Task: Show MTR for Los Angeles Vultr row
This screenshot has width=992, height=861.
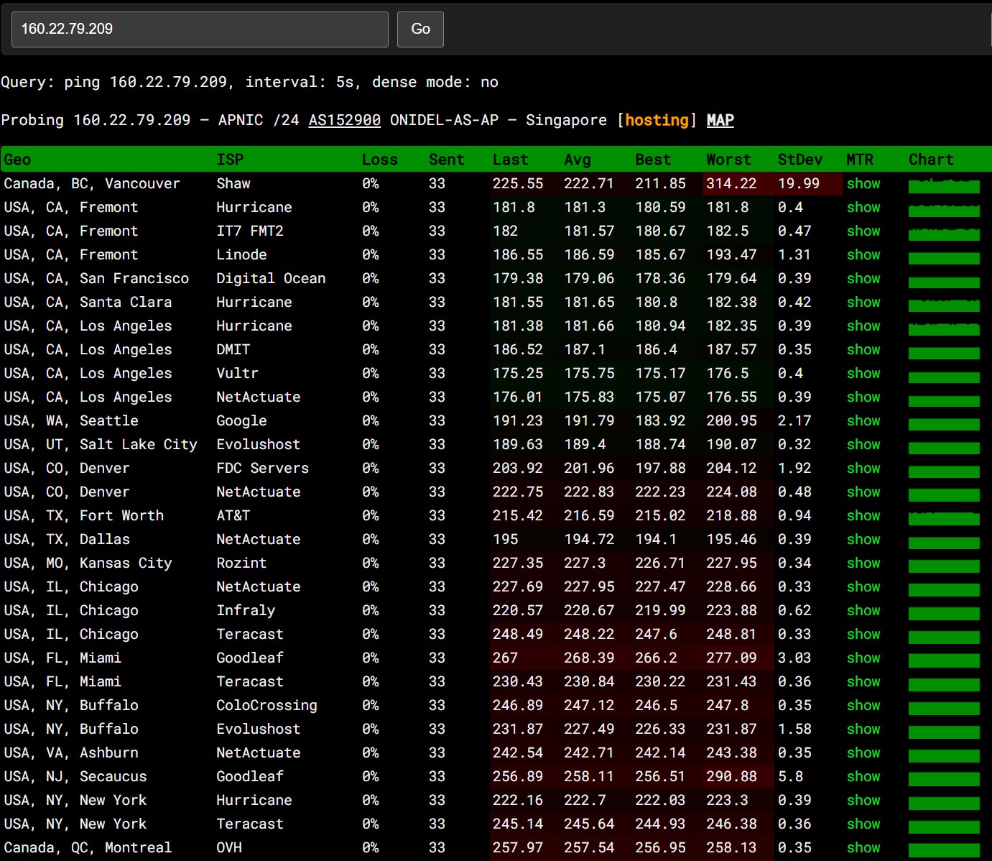Action: (x=863, y=373)
